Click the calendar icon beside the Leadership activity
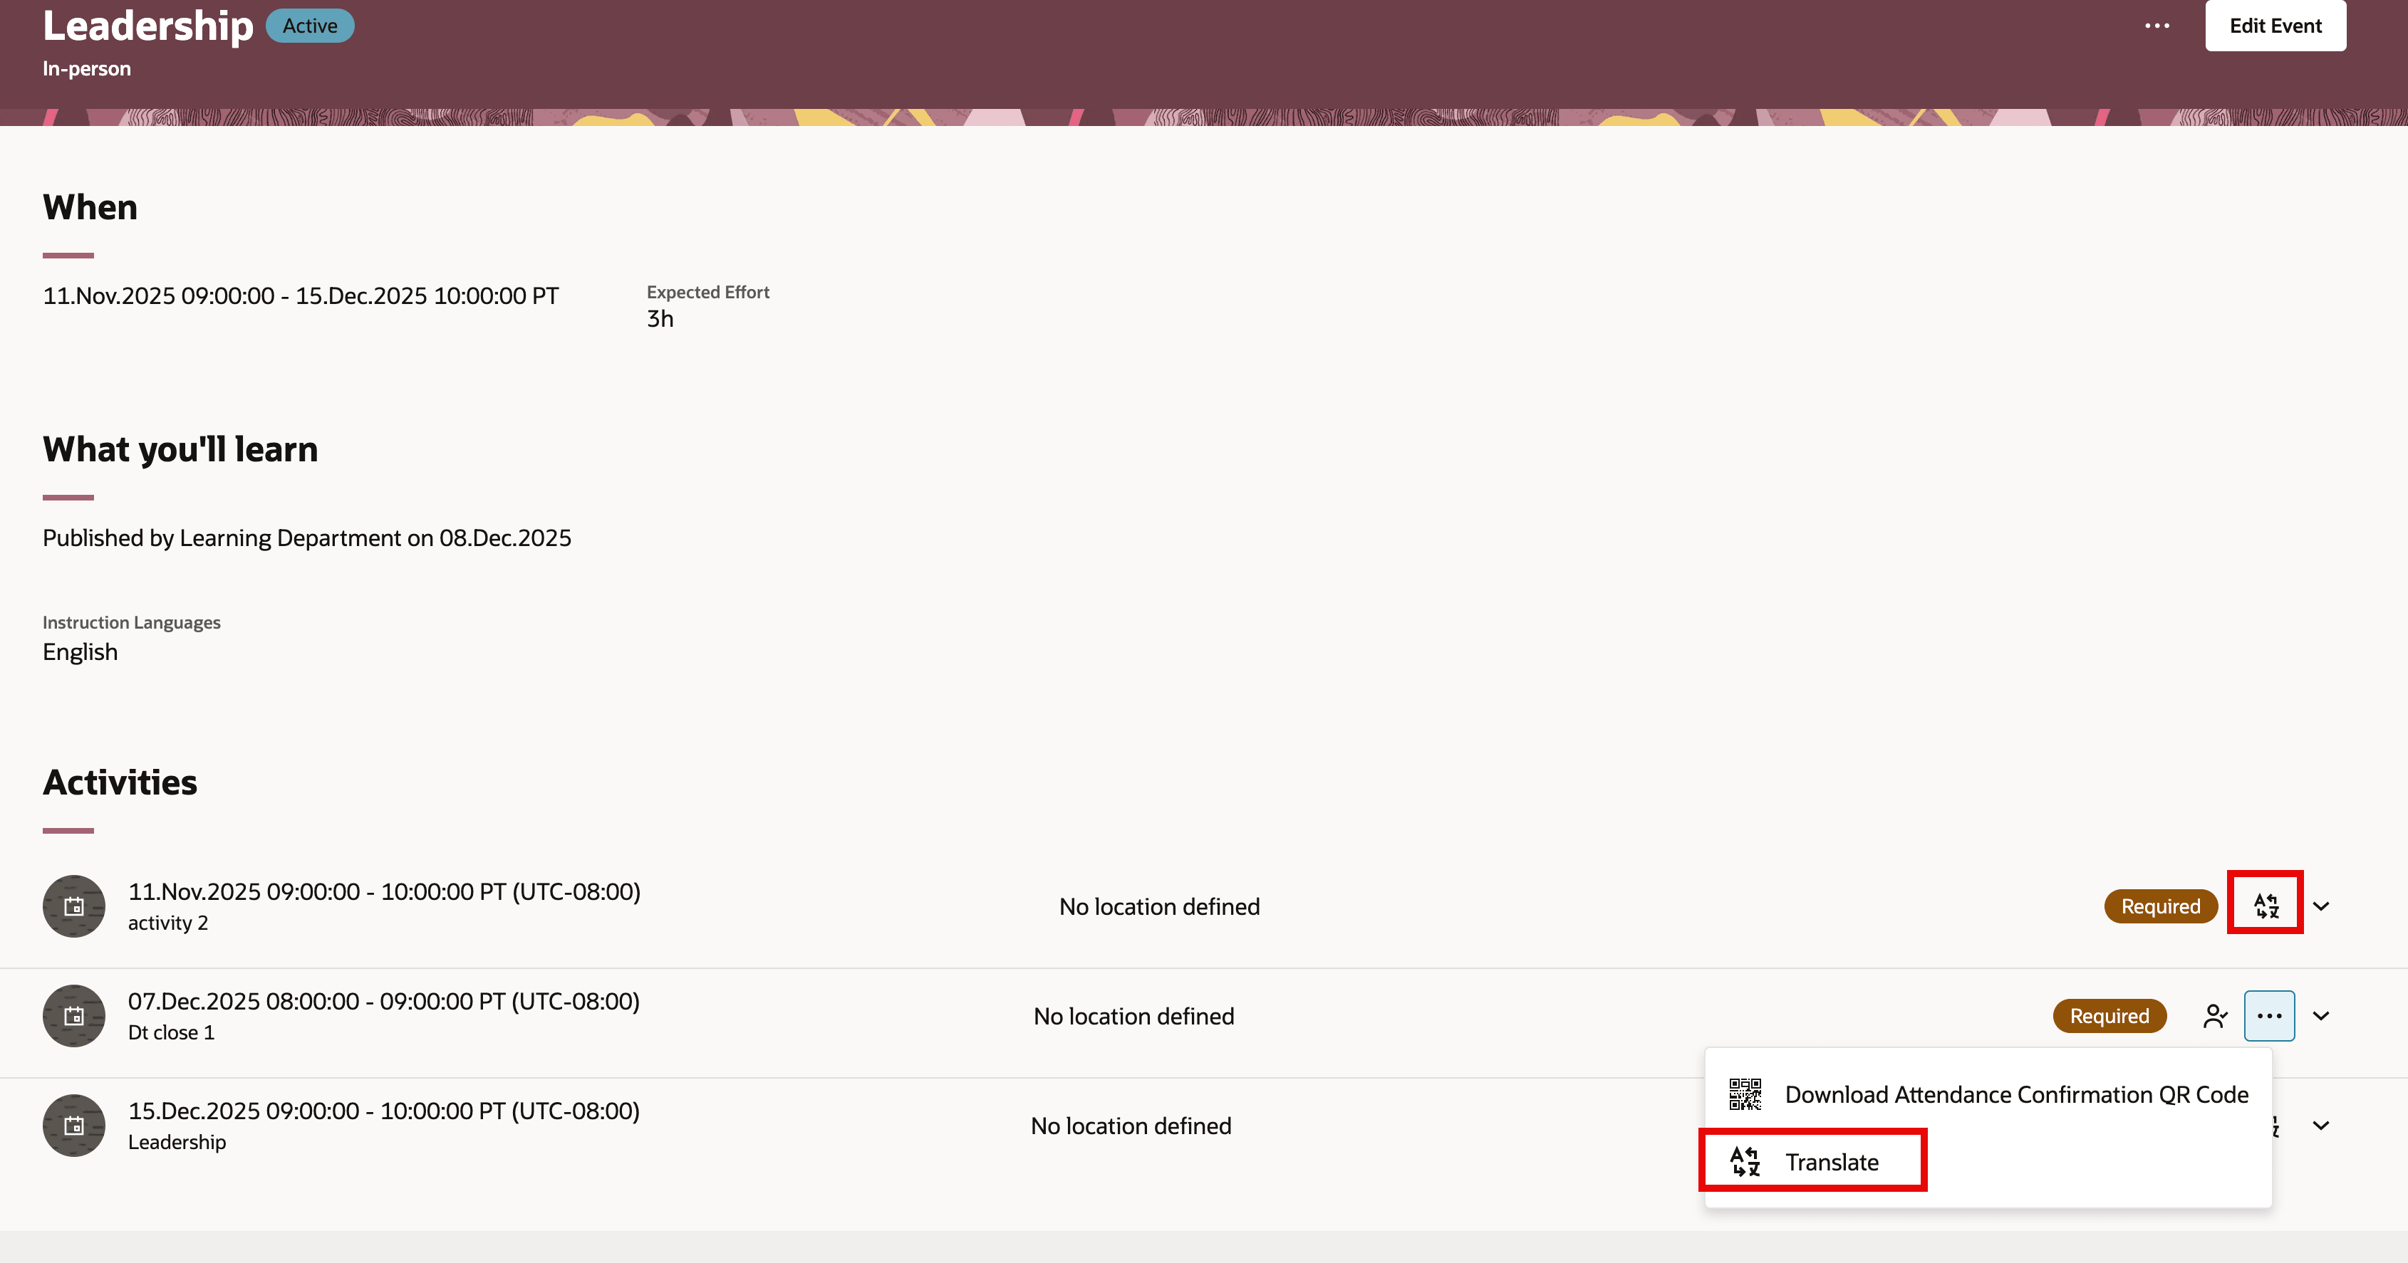Viewport: 2408px width, 1263px height. 74,1125
